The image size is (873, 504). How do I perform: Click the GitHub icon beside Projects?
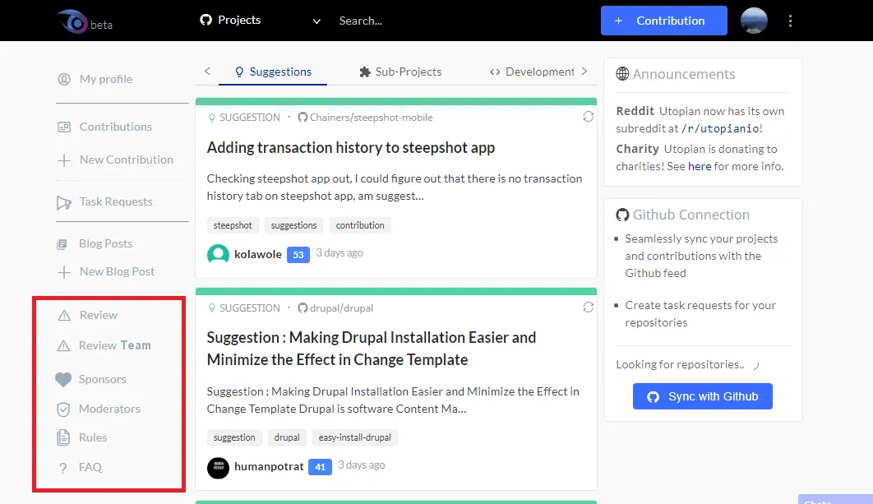[x=206, y=20]
